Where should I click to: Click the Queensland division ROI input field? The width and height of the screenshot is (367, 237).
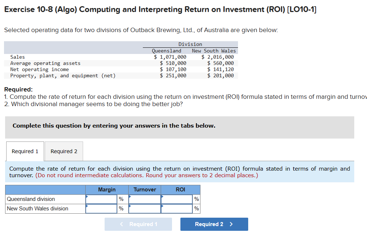point(176,199)
